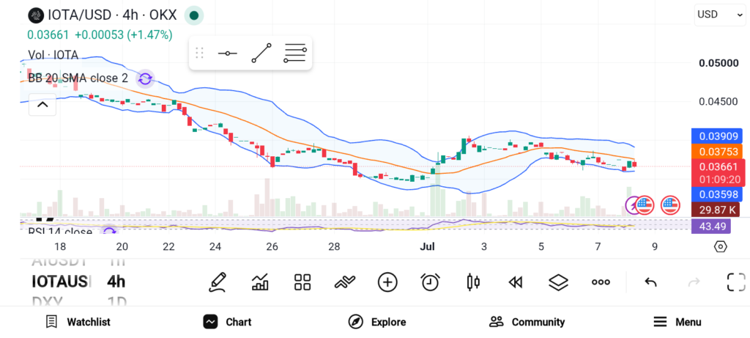Click the 0.04500 price axis label

(719, 101)
